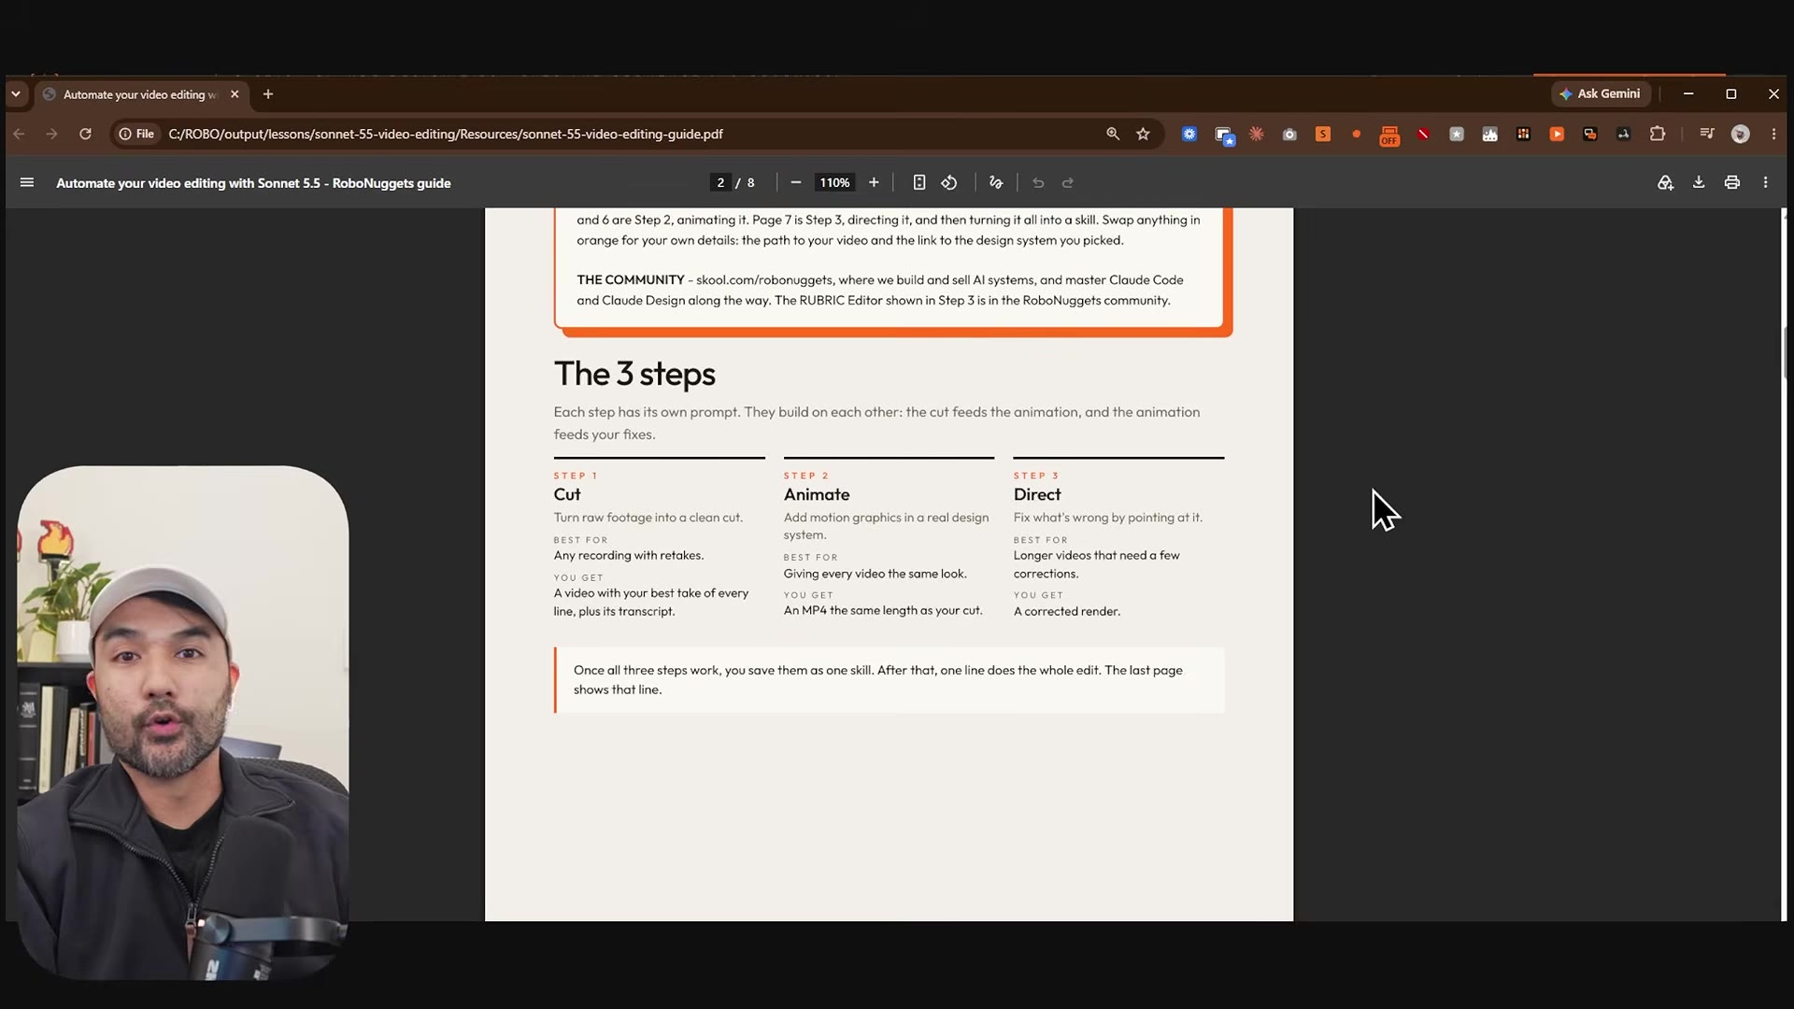This screenshot has height=1009, width=1794.
Task: Click the Ask Gemini button
Action: 1601,93
